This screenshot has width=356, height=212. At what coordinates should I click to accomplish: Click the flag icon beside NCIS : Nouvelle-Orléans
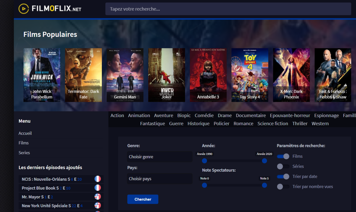(98, 179)
